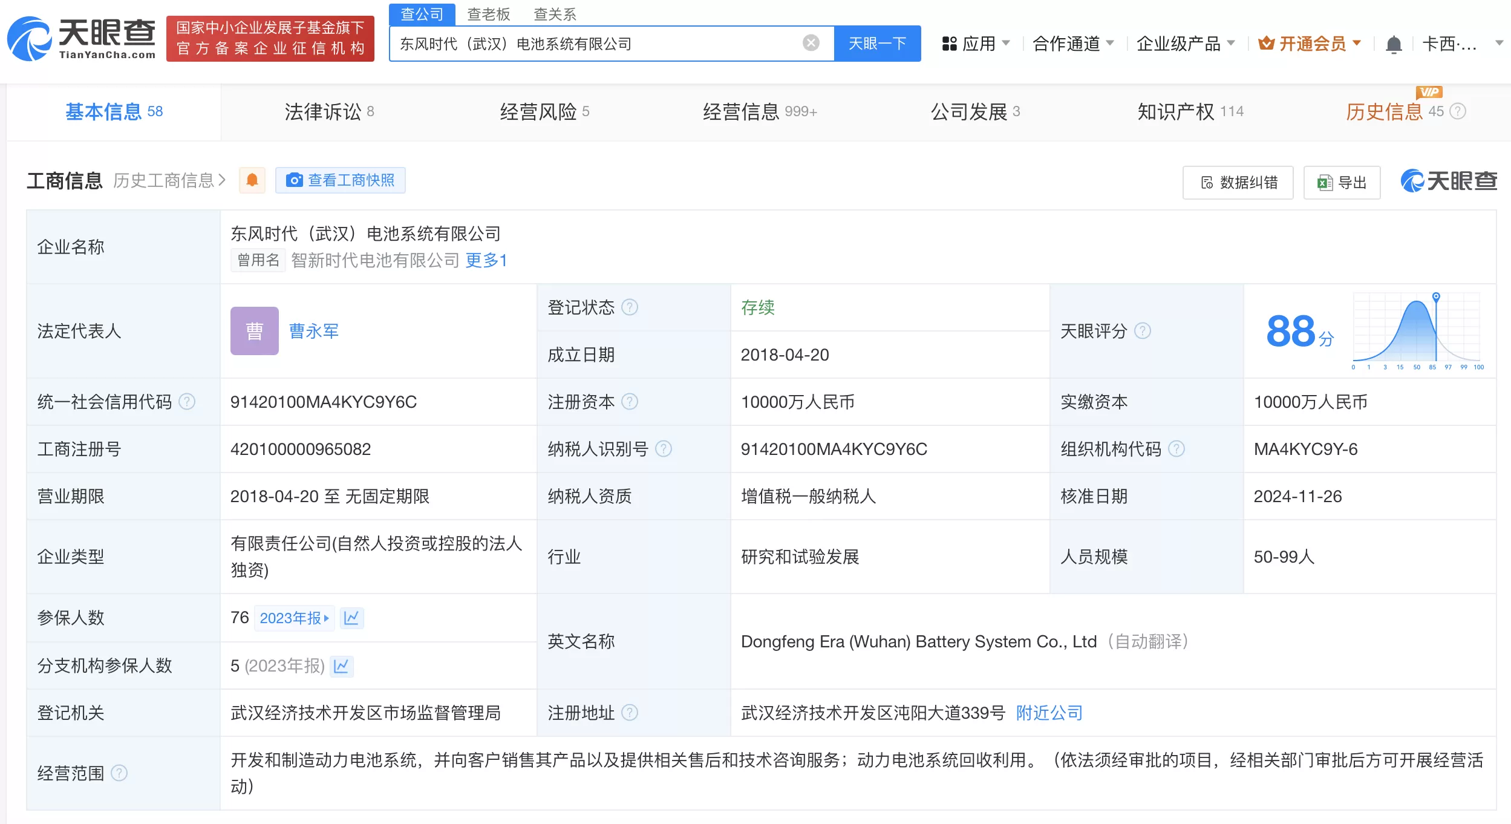Screen dimensions: 1511x824
Task: Select the 公司发展 tab
Action: click(x=975, y=111)
